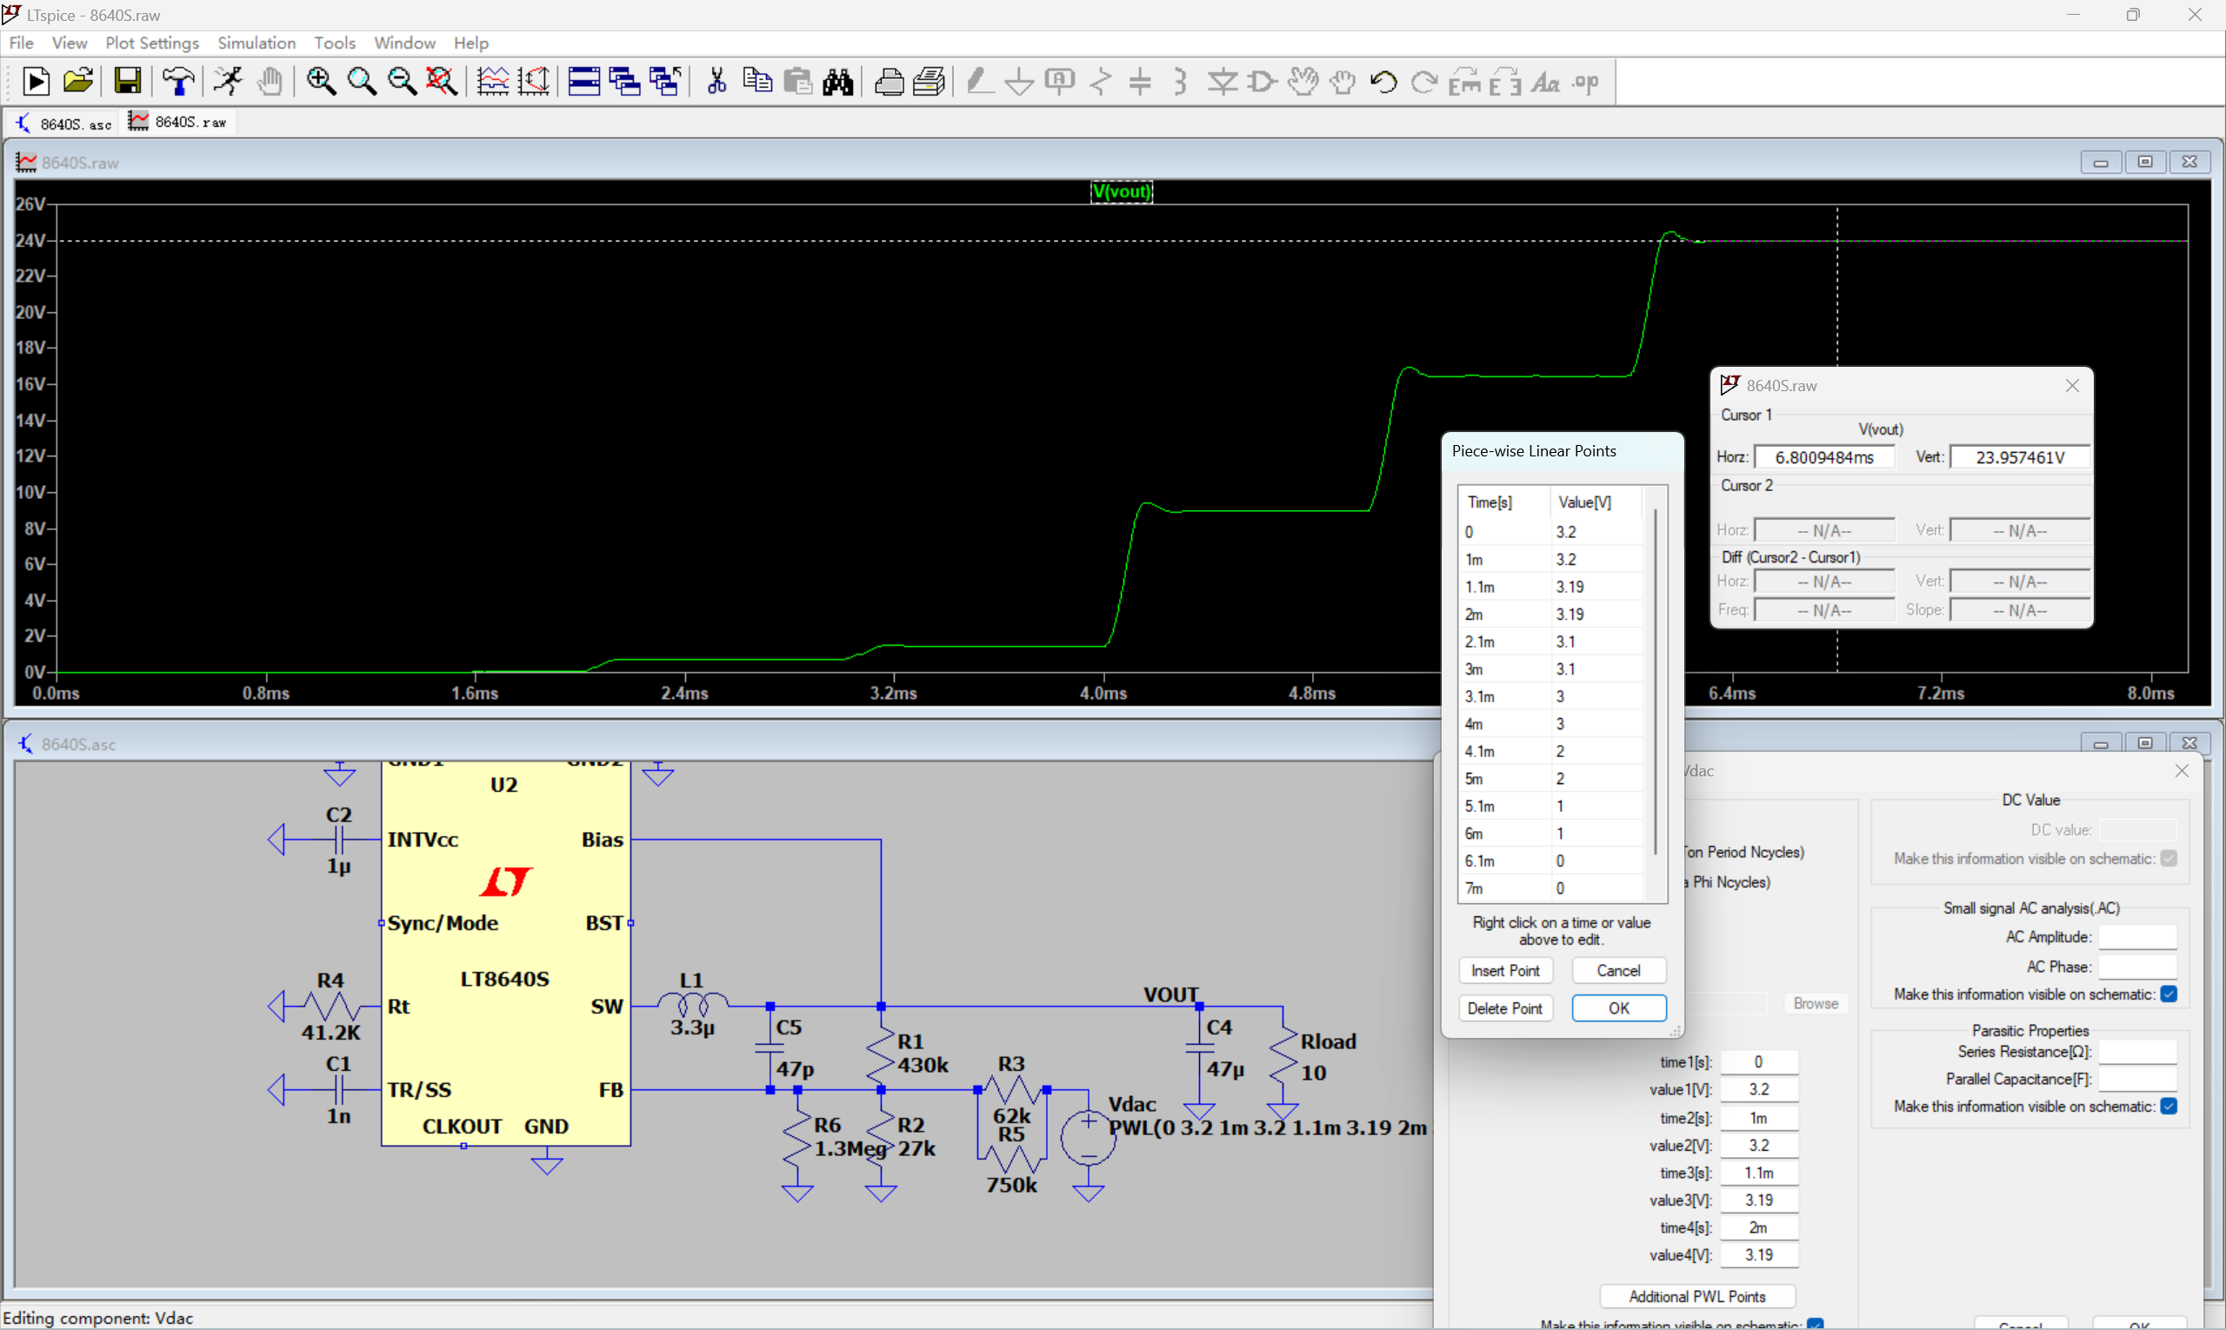This screenshot has height=1330, width=2226.
Task: Click the Run simulation icon in toolbar
Action: 36,82
